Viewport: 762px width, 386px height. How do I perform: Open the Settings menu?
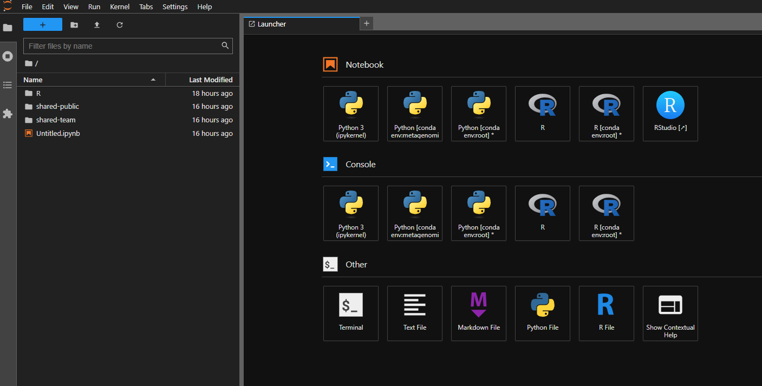click(174, 6)
